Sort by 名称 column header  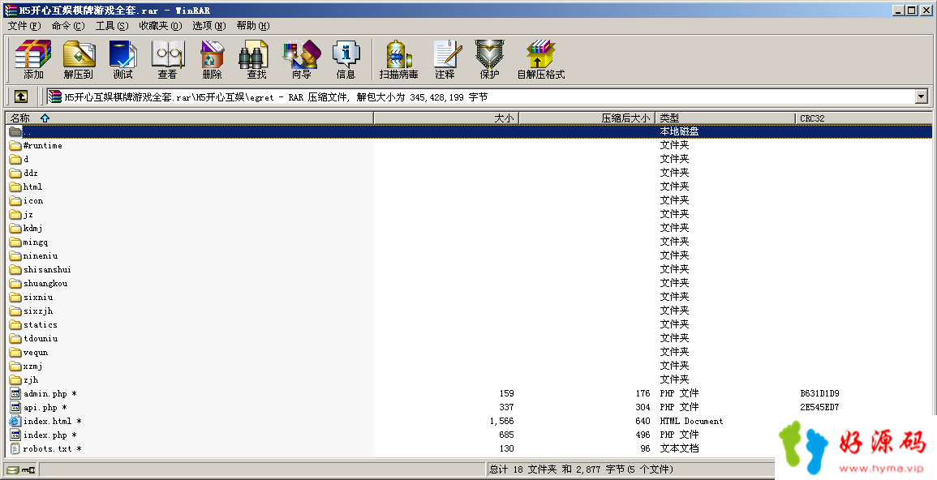pyautogui.click(x=190, y=118)
